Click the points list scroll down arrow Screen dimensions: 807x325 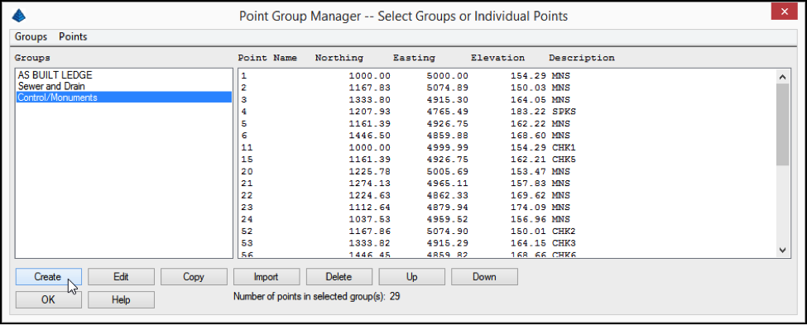coord(782,250)
